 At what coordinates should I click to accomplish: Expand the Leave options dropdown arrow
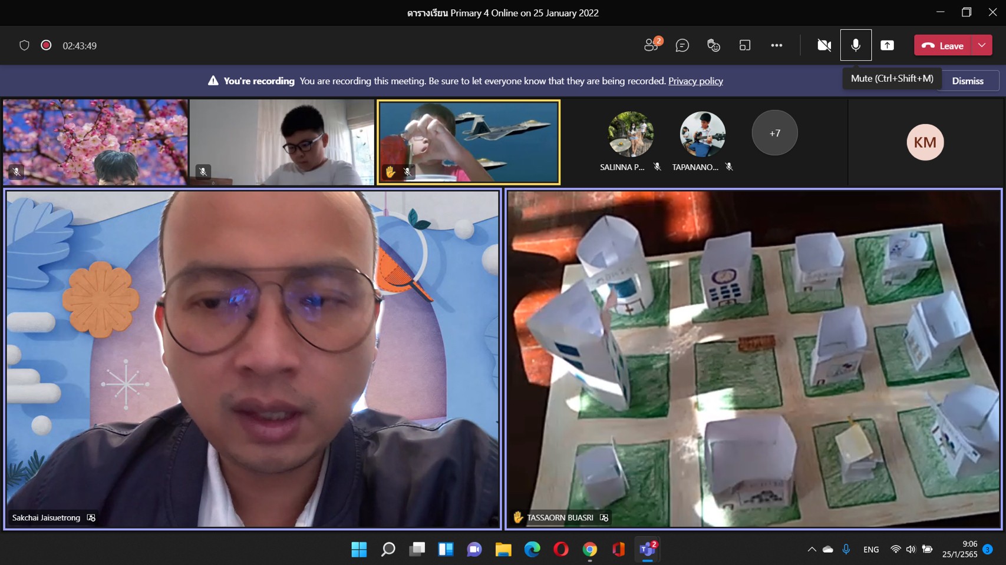[982, 45]
